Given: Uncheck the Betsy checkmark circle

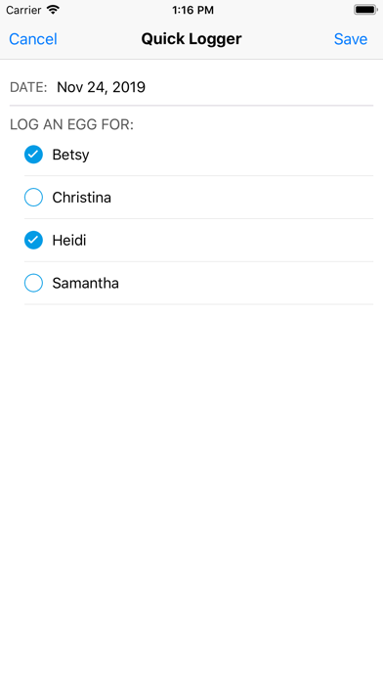Looking at the screenshot, I should pyautogui.click(x=33, y=155).
